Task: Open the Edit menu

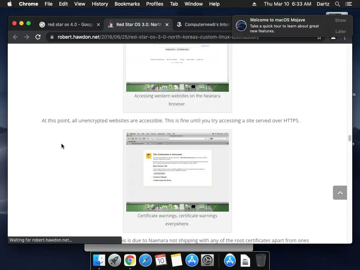Action: 63,4
